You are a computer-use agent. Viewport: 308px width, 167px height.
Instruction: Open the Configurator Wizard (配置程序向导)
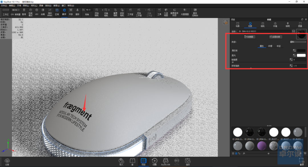pyautogui.click(x=175, y=12)
